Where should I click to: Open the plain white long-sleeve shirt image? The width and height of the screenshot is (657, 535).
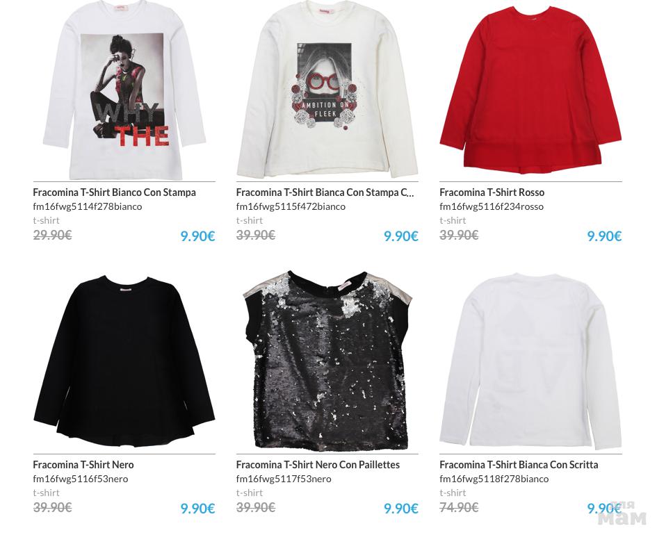pyautogui.click(x=530, y=362)
